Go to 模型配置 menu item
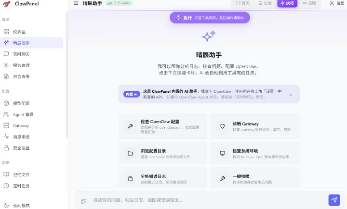The image size is (347, 209). point(31,103)
